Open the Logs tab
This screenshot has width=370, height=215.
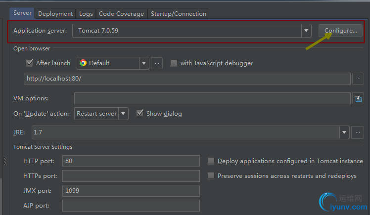(x=86, y=14)
